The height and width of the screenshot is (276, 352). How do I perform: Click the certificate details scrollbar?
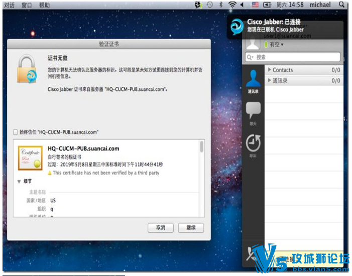pyautogui.click(x=201, y=147)
